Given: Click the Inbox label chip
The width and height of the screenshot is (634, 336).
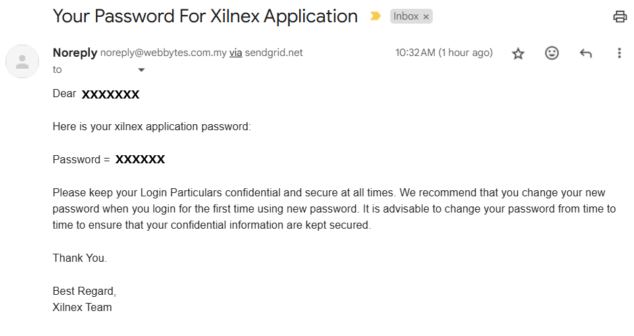Looking at the screenshot, I should [x=406, y=16].
